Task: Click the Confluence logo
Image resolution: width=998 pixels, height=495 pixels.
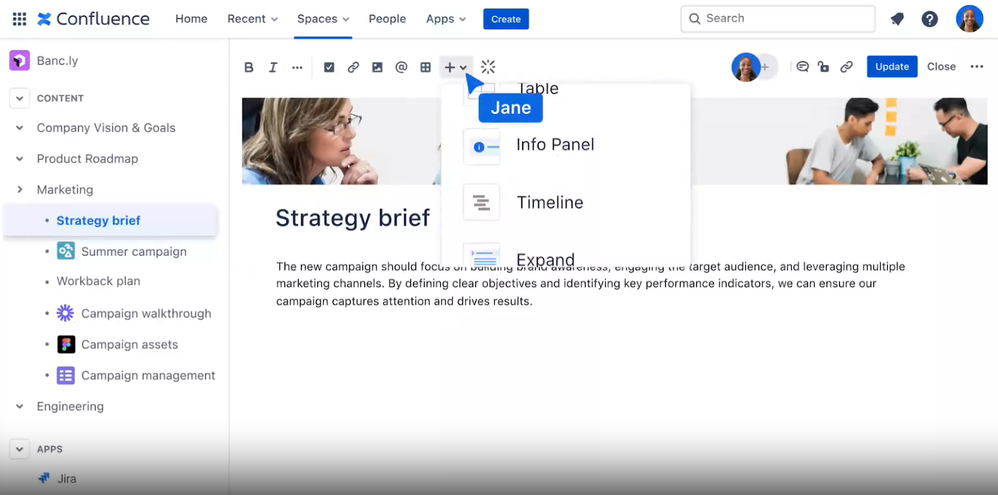Action: point(94,19)
